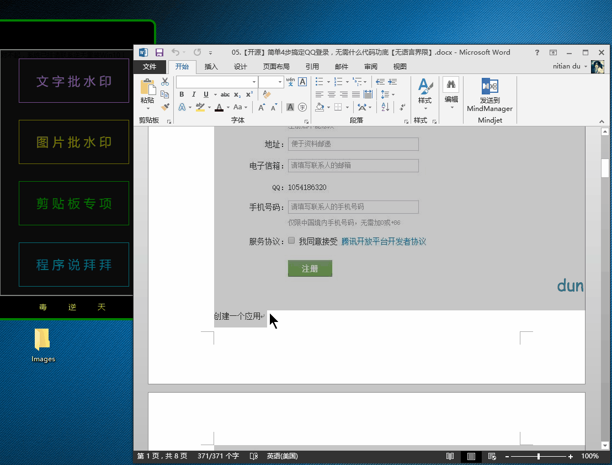Toggle Italic formatting

[x=194, y=94]
